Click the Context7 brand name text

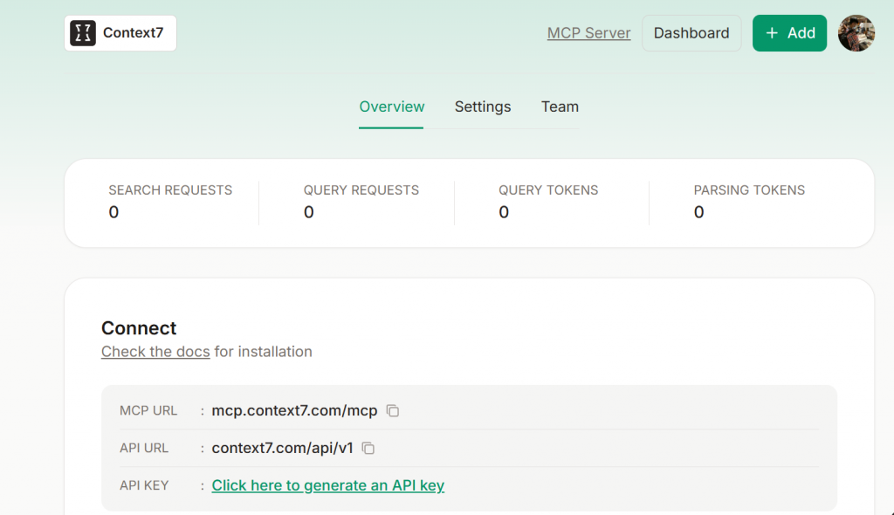click(x=134, y=33)
